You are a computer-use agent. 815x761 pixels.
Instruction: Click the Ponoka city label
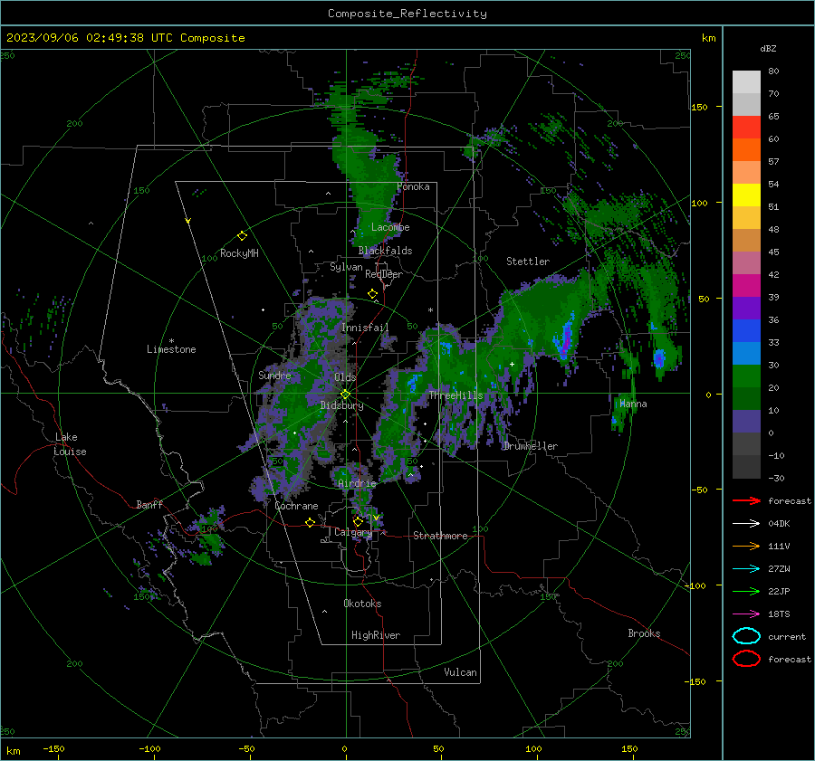(413, 186)
